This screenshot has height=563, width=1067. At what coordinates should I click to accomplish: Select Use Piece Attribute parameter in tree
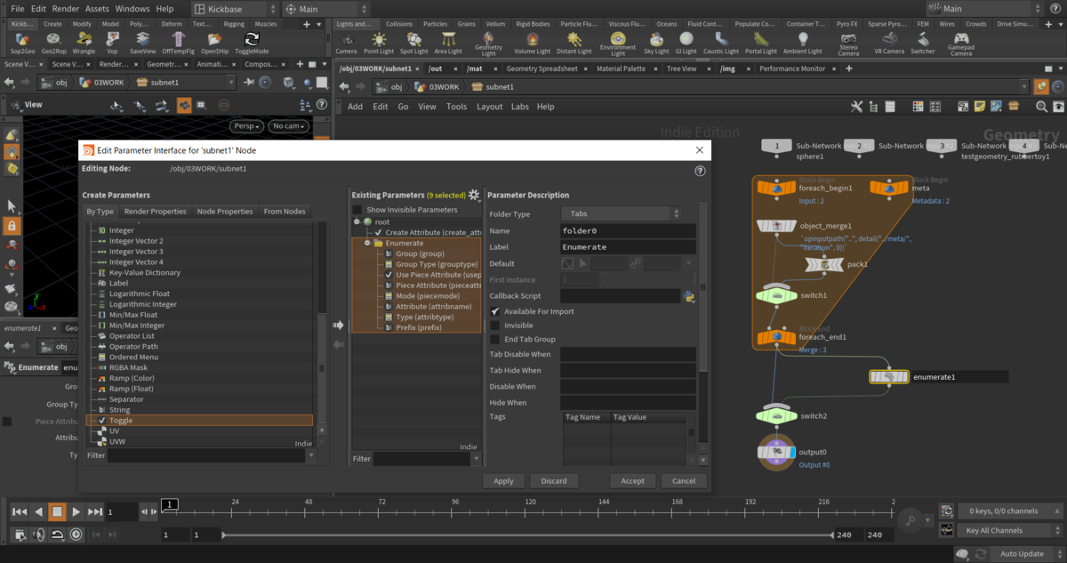[x=430, y=275]
